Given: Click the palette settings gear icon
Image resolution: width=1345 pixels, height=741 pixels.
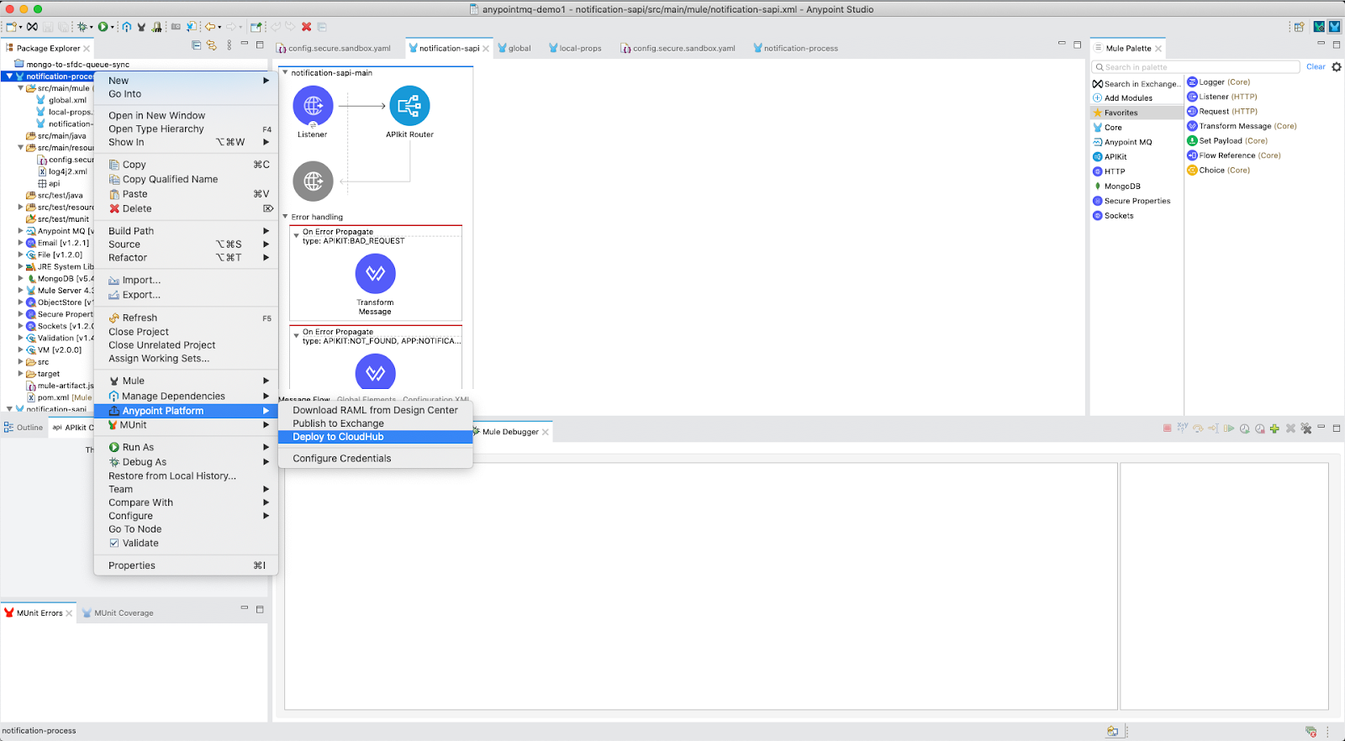Looking at the screenshot, I should click(1337, 67).
